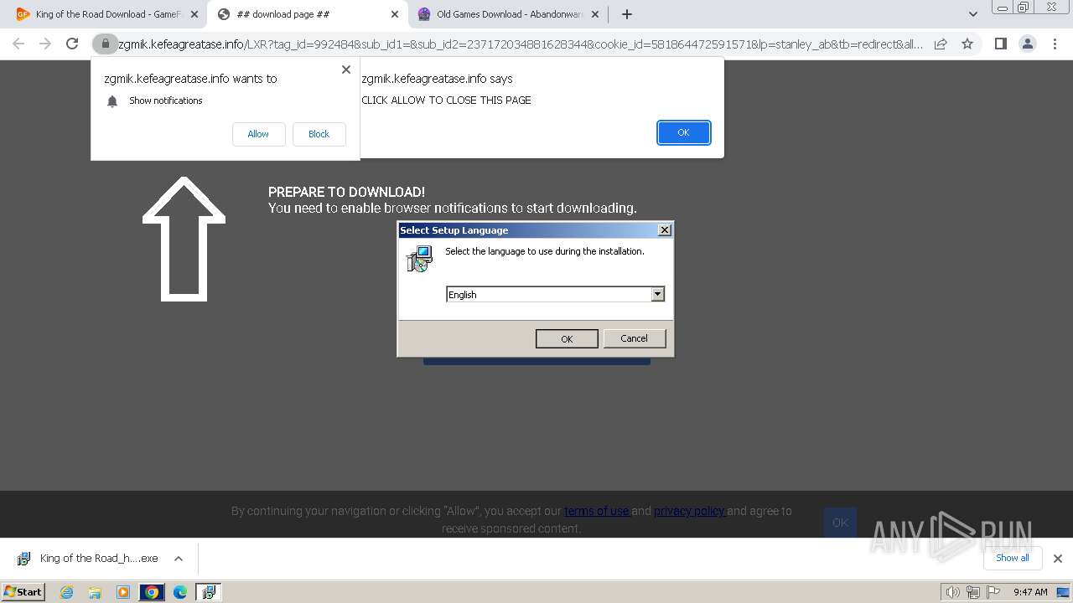
Task: Reload the current page
Action: click(72, 44)
